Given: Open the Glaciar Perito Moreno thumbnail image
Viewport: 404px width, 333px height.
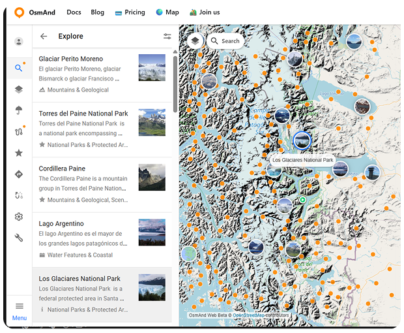Looking at the screenshot, I should (152, 67).
